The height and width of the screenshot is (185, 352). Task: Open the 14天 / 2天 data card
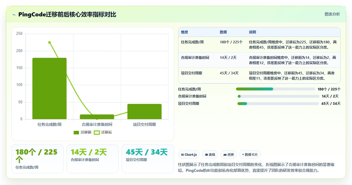tap(93, 159)
